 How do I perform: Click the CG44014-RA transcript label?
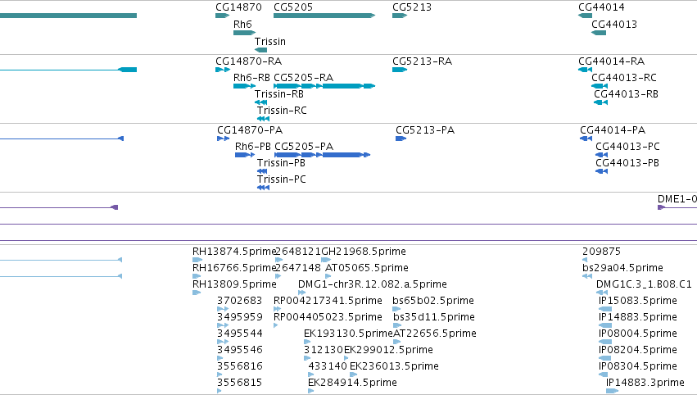click(612, 61)
